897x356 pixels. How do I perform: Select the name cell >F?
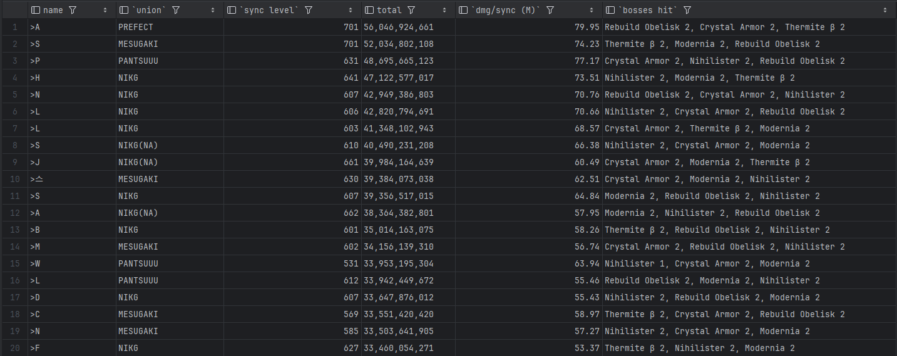click(x=72, y=348)
